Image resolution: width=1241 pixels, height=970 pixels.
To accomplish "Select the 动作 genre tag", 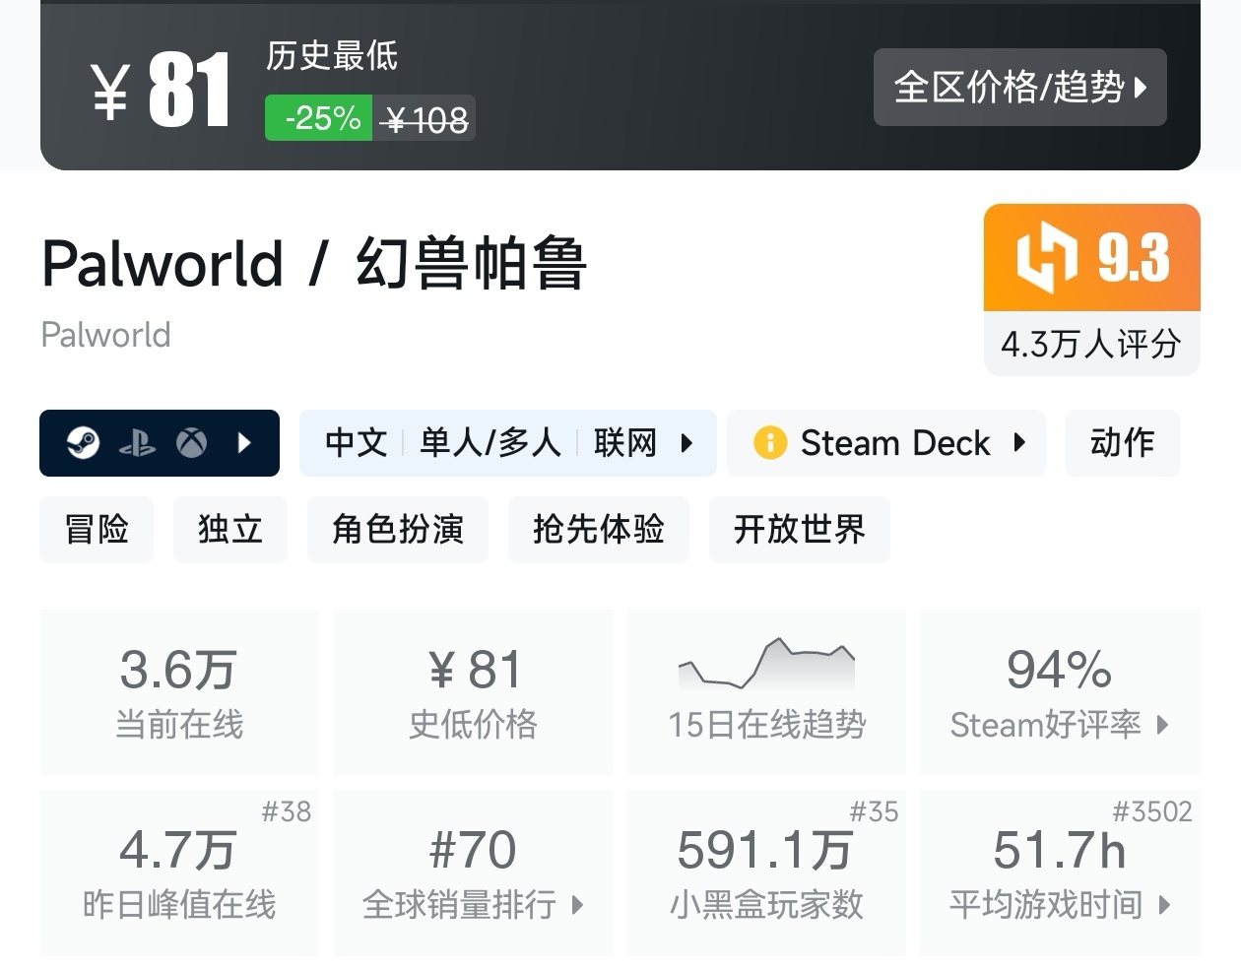I will coord(1122,443).
